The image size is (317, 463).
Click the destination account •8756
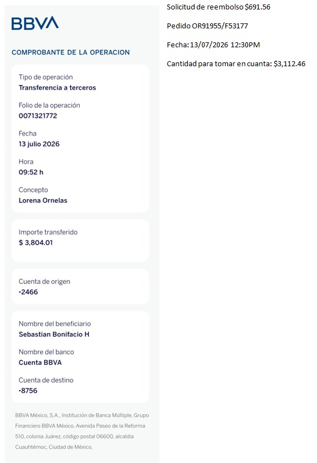[x=28, y=391]
